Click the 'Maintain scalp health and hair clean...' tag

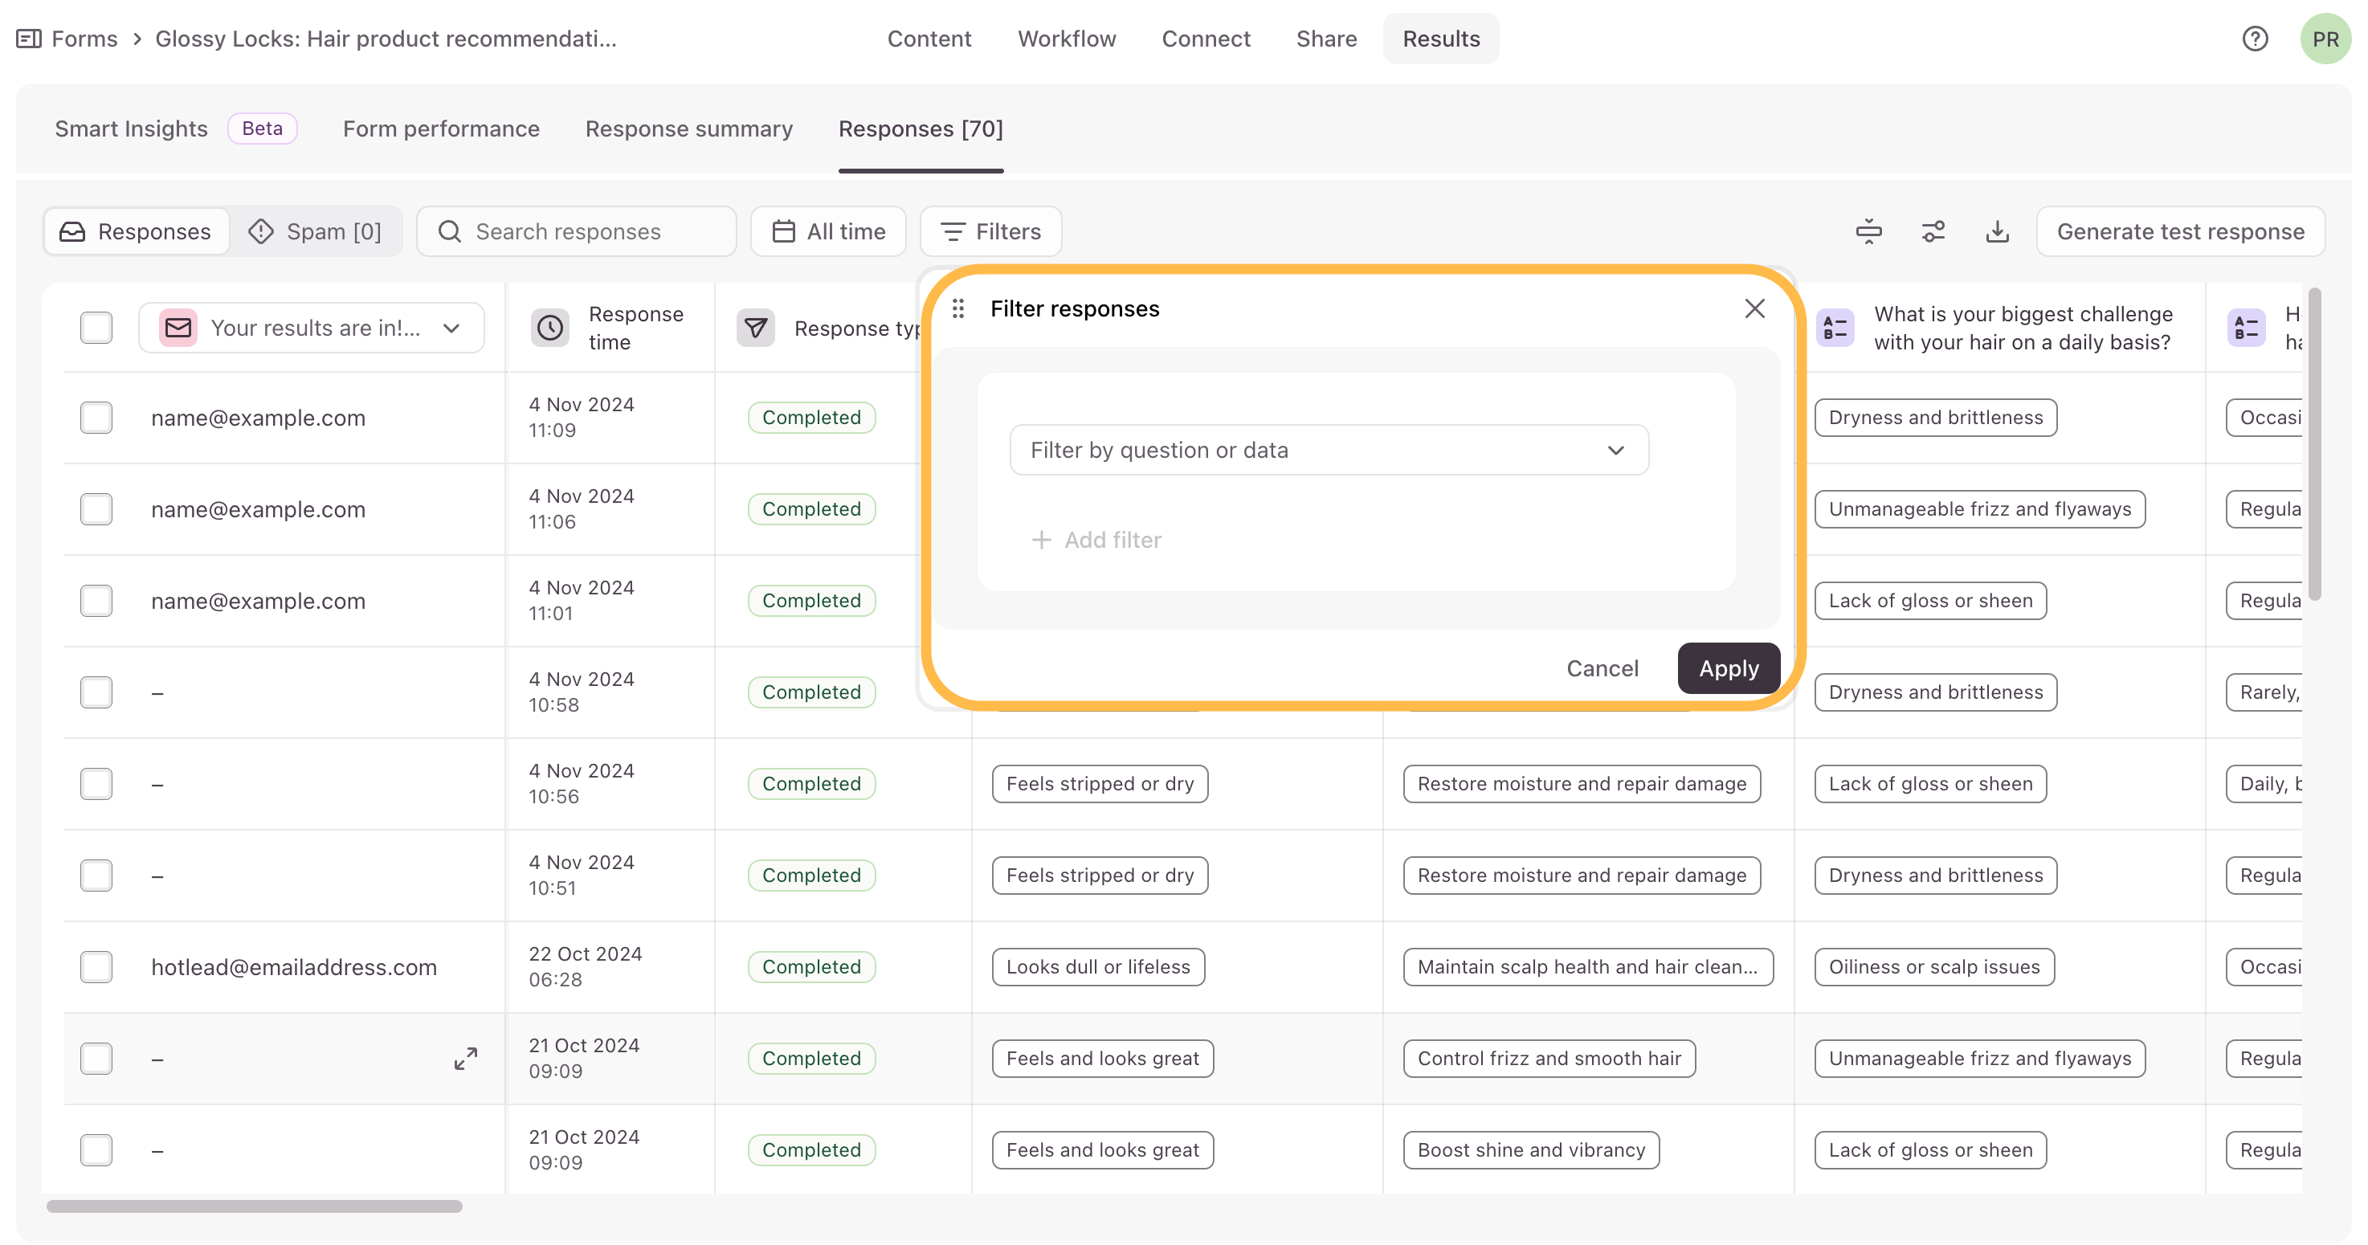[1587, 967]
